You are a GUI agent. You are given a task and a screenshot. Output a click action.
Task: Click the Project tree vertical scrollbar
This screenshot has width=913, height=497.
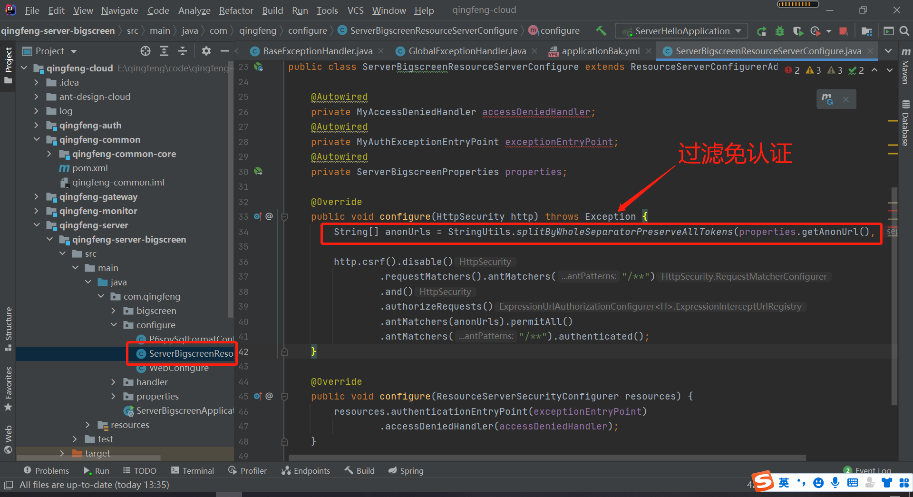pyautogui.click(x=231, y=190)
